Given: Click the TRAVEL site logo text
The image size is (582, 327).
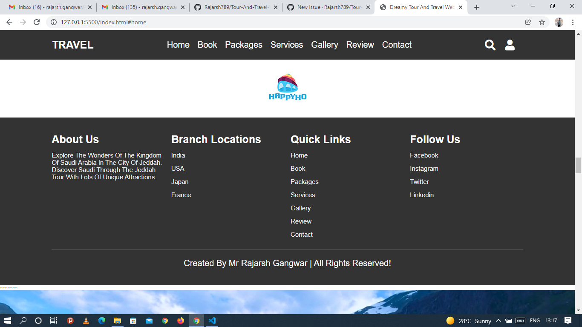Looking at the screenshot, I should pos(73,45).
